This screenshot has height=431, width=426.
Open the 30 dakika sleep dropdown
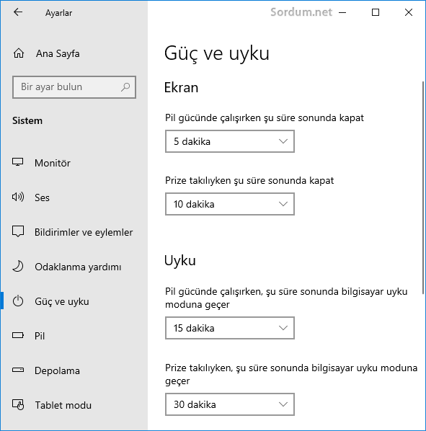point(230,404)
